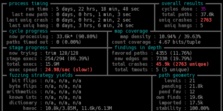The image size is (223, 111).
Task: Click the 'stage progress' section header
Action: point(28,47)
